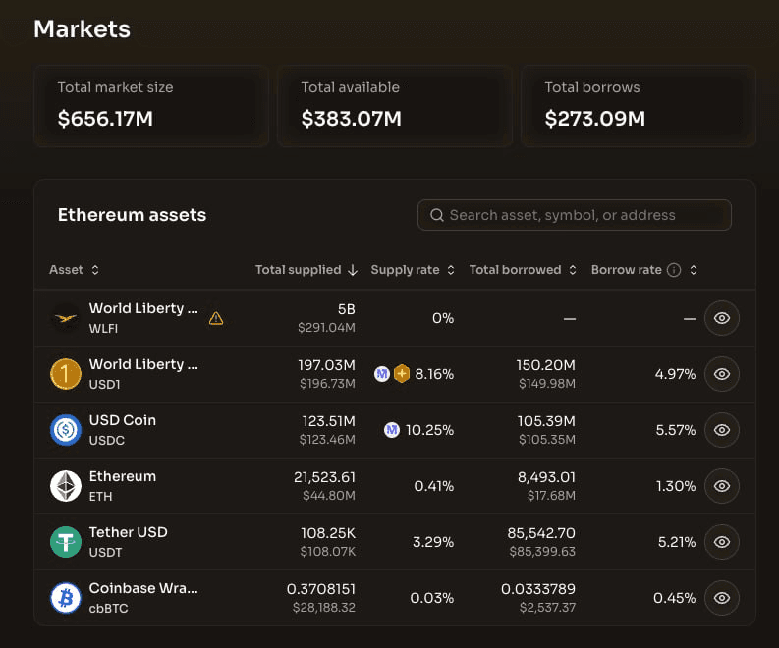Open the USD Coin asset name
Image resolution: width=779 pixels, height=648 pixels.
[123, 420]
